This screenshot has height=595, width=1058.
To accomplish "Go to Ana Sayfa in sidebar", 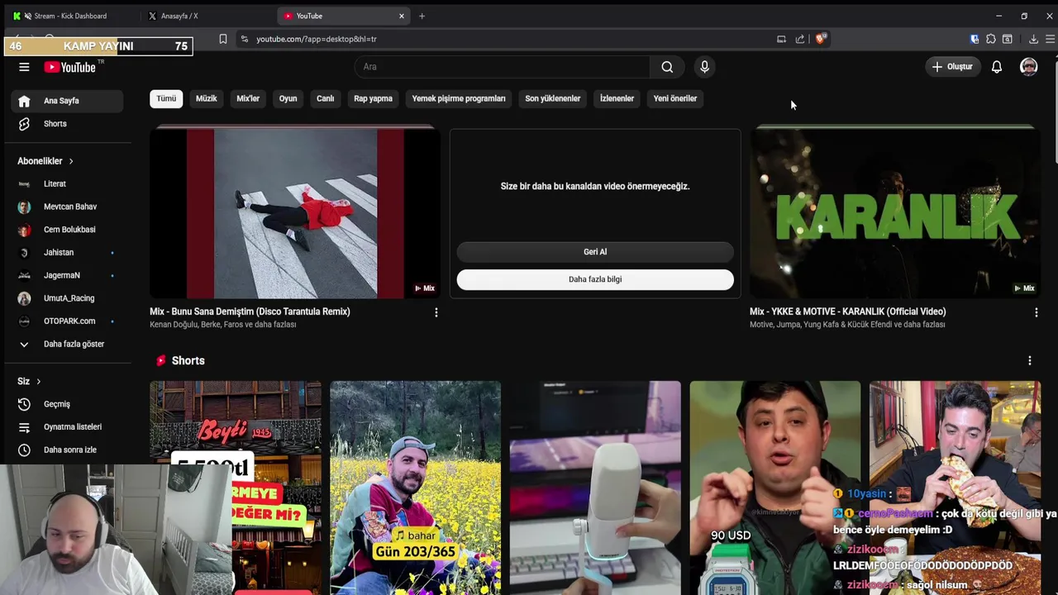I will (68, 101).
